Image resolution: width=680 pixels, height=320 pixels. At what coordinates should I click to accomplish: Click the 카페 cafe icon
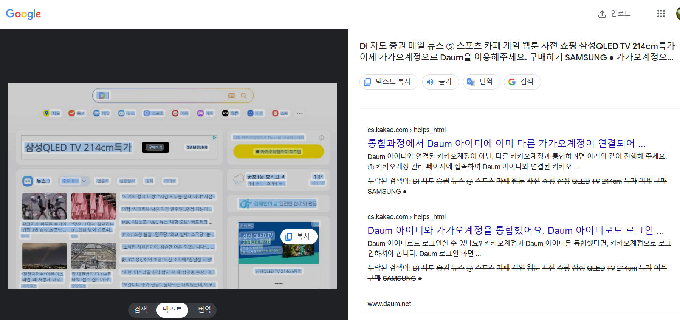tap(175, 113)
